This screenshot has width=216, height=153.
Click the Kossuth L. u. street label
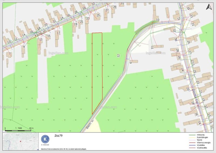[x=44, y=32]
